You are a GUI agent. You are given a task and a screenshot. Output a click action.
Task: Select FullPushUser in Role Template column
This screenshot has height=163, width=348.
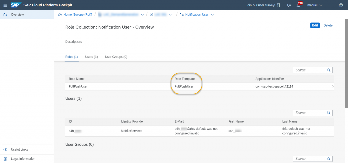coord(184,87)
